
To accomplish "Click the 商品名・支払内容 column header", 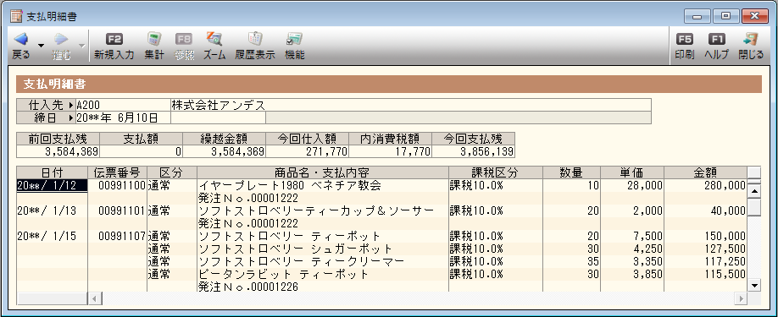I will tap(323, 172).
